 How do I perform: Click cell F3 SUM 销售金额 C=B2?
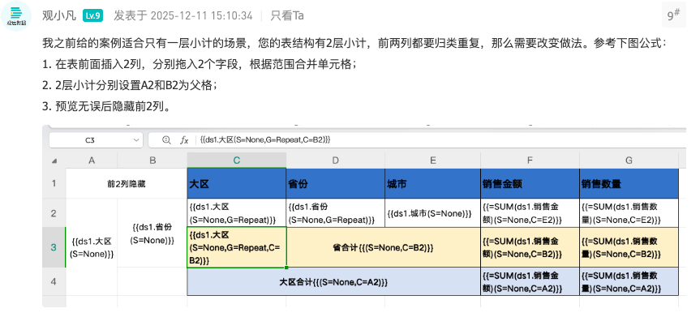point(530,247)
